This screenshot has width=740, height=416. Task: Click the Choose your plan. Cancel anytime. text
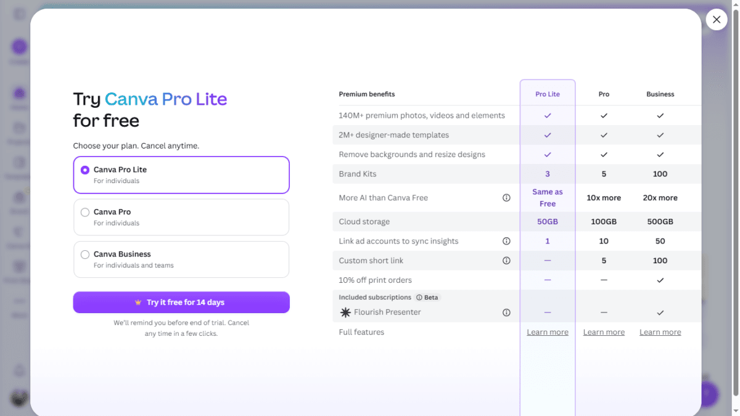pyautogui.click(x=136, y=146)
